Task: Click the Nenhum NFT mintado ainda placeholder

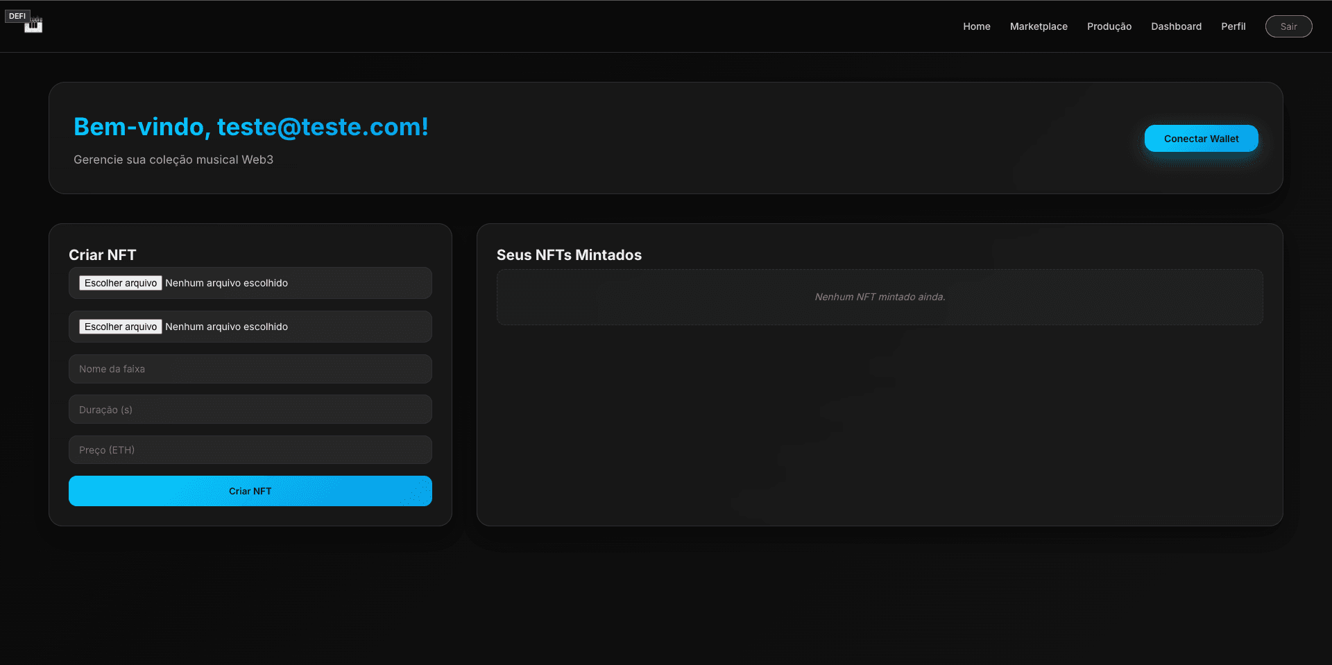Action: (x=879, y=297)
